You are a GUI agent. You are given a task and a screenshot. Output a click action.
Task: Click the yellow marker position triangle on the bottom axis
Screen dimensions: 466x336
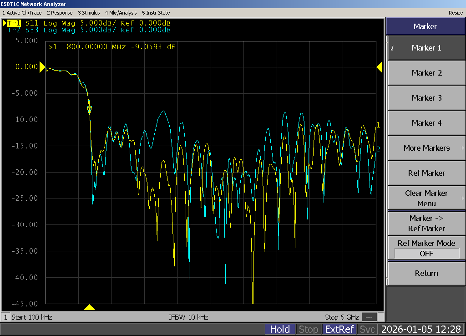(x=89, y=307)
